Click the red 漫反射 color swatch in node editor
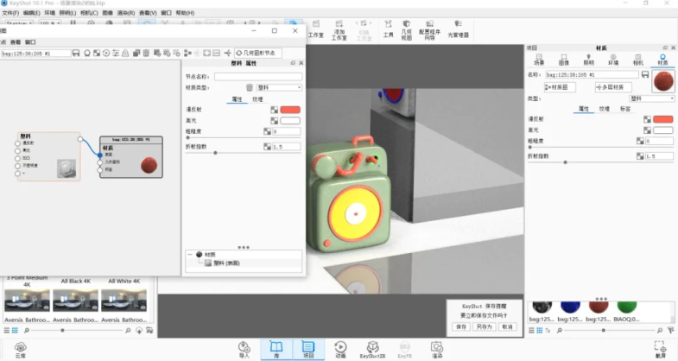 pos(290,110)
